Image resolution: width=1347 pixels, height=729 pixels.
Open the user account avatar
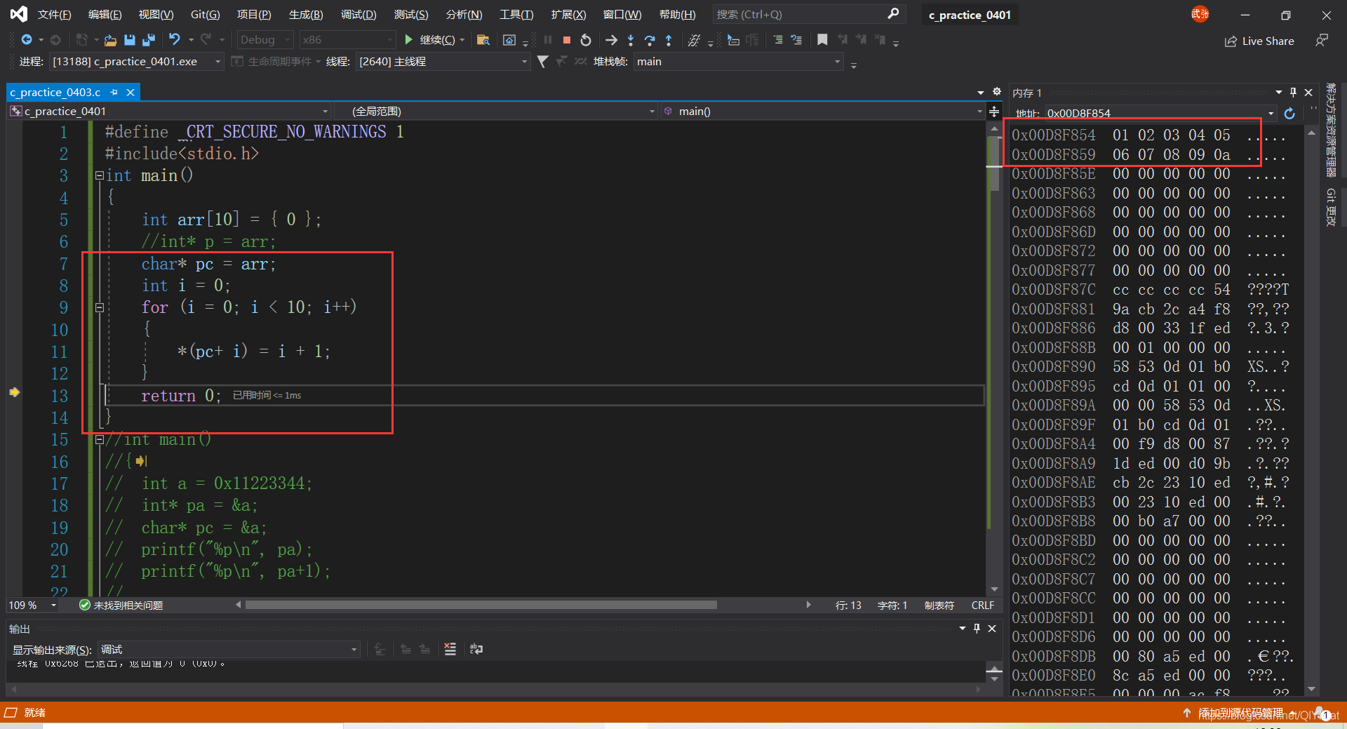coord(1200,14)
